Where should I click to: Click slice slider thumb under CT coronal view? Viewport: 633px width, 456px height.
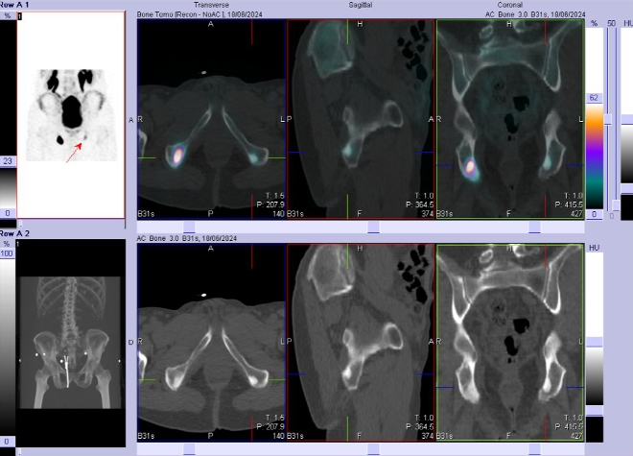coord(534,448)
